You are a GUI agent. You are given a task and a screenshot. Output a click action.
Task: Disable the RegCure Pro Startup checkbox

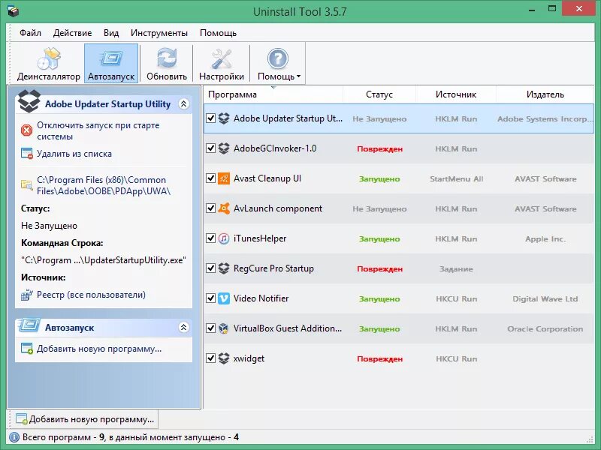coord(211,268)
